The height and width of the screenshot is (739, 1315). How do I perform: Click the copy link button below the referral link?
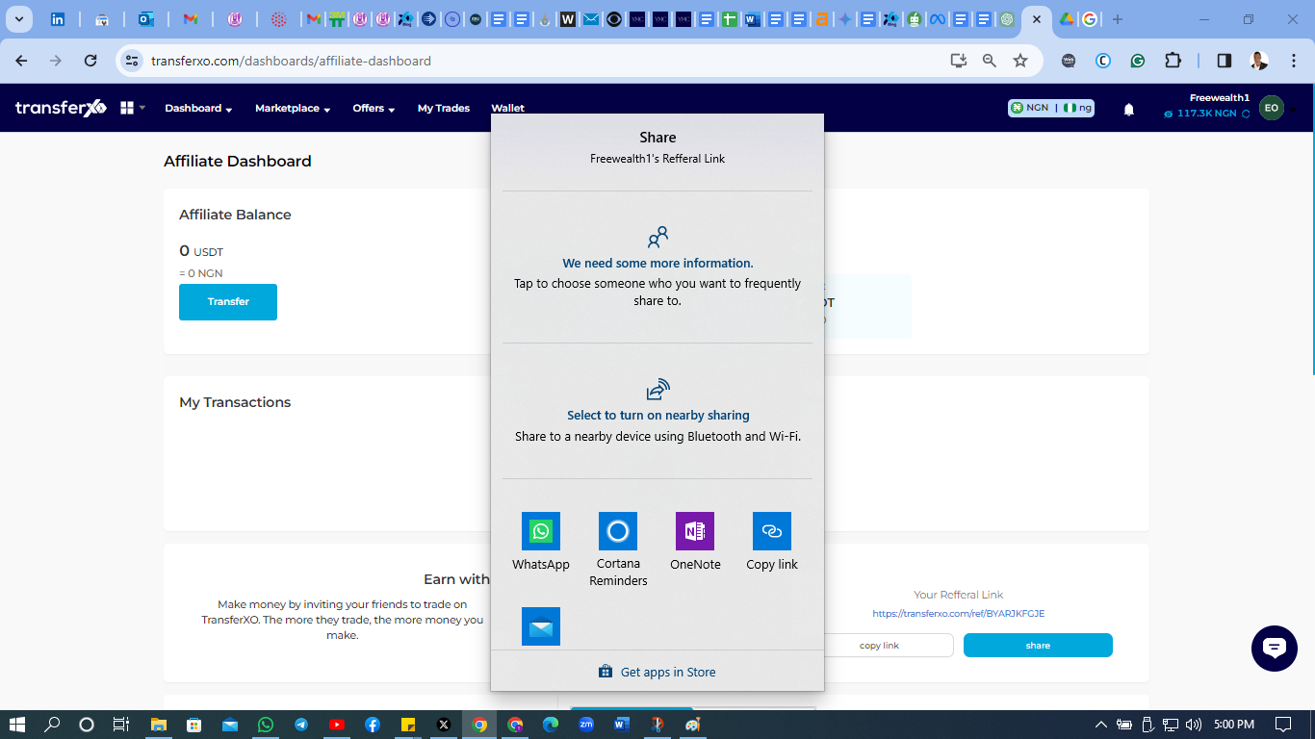click(x=879, y=646)
